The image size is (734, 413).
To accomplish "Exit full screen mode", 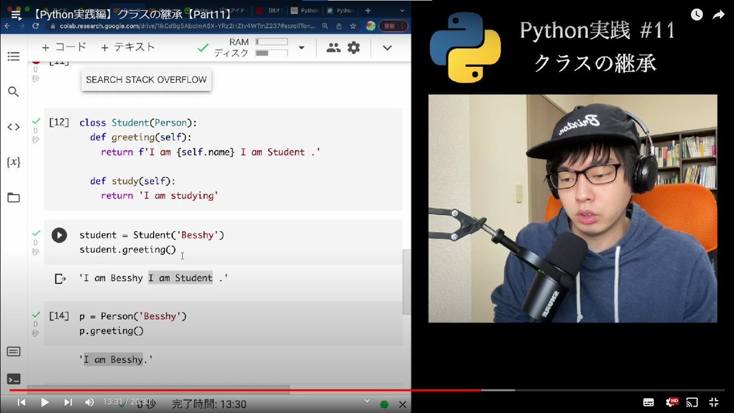I will (714, 403).
